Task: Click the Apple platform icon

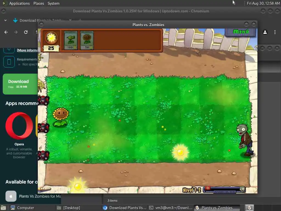Action: coord(11,196)
